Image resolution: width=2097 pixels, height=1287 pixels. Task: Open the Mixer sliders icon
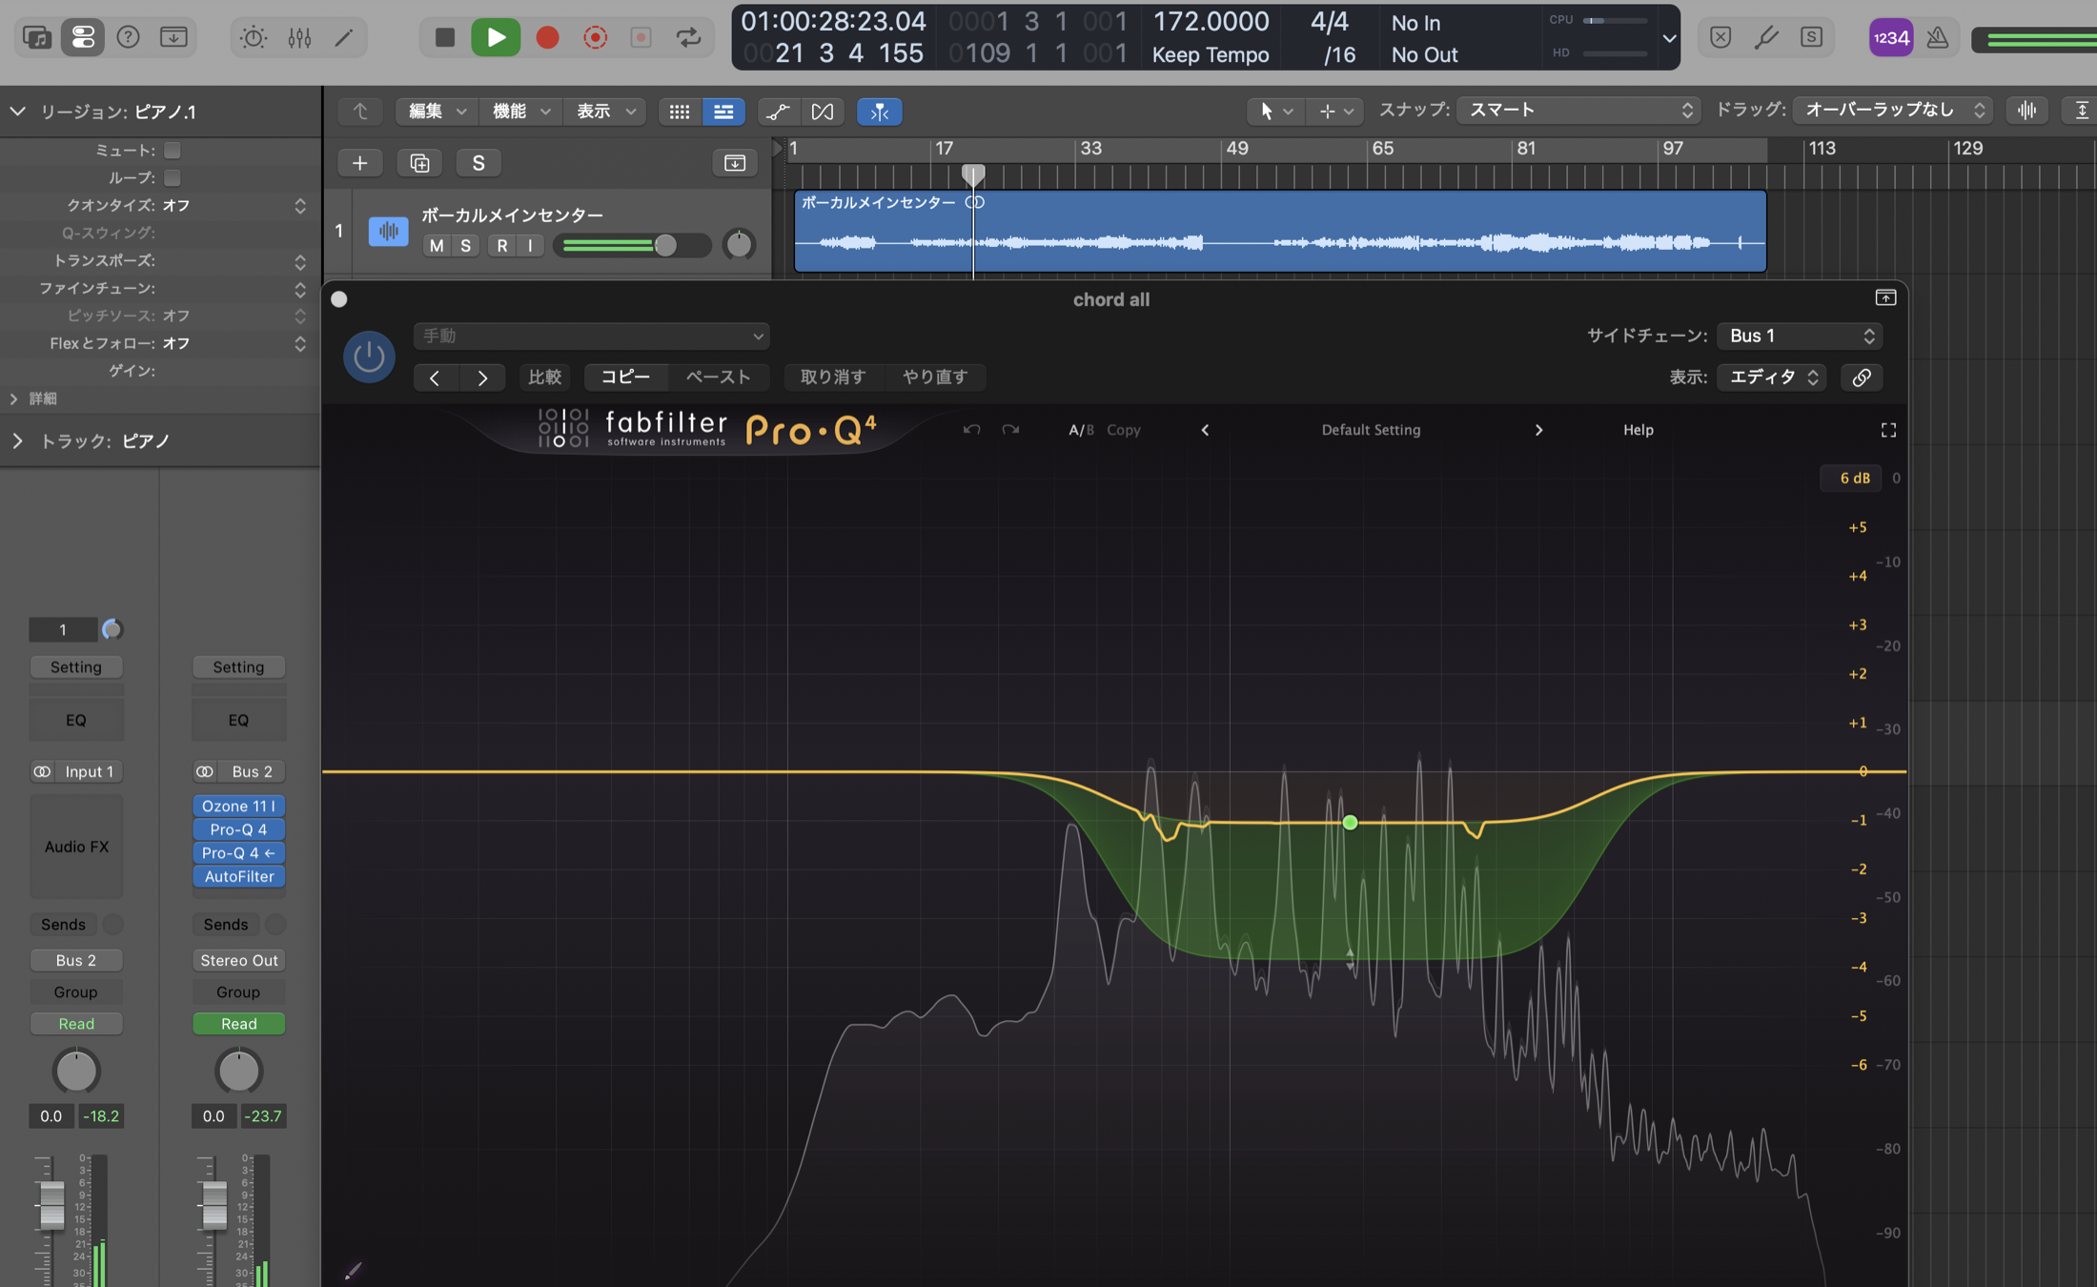coord(299,37)
